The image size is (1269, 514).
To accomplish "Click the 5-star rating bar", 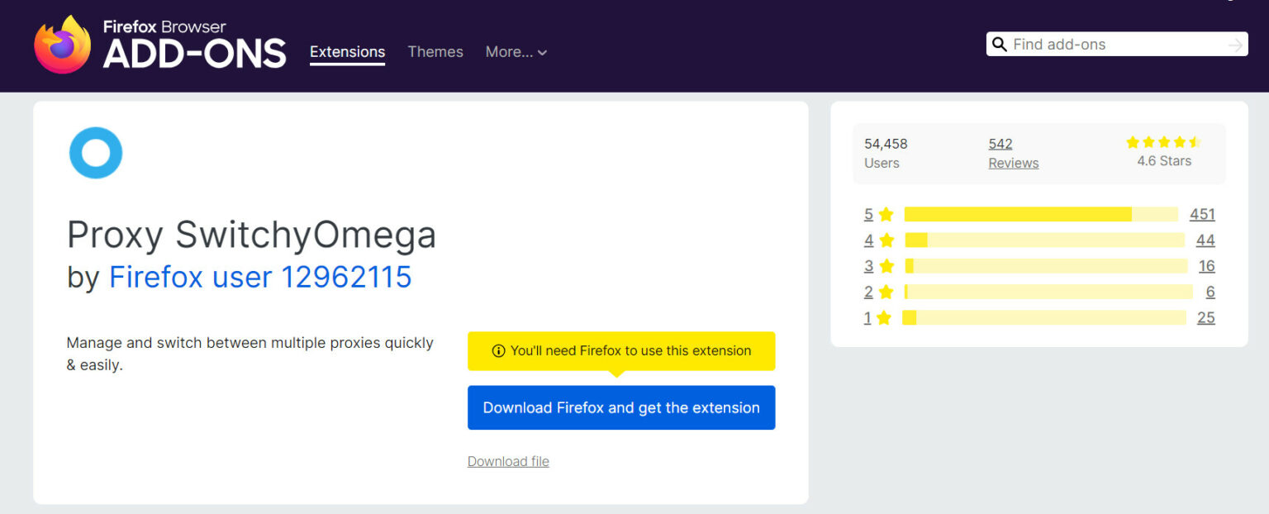I will pyautogui.click(x=1041, y=214).
